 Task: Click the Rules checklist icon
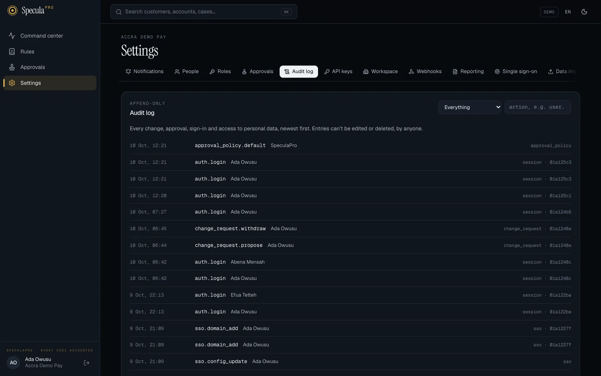pyautogui.click(x=12, y=52)
